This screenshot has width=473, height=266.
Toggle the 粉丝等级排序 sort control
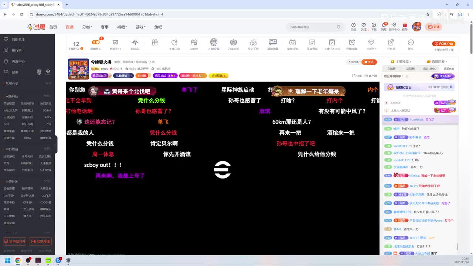point(394,76)
